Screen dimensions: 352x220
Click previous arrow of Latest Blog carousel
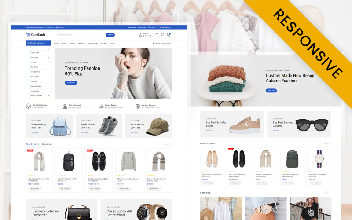pyautogui.click(x=326, y=193)
